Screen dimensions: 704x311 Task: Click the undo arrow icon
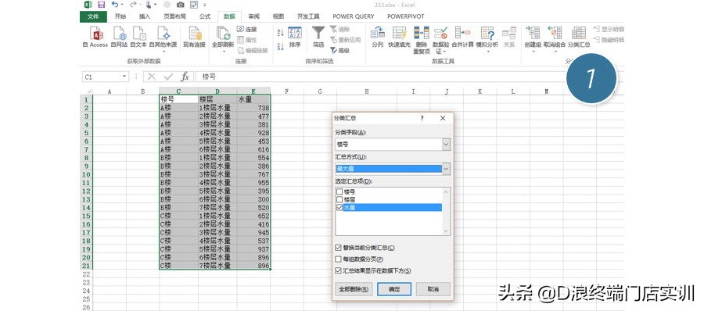(x=115, y=5)
